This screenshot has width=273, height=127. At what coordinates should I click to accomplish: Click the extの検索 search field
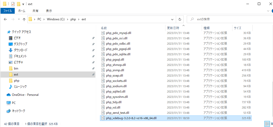230,19
